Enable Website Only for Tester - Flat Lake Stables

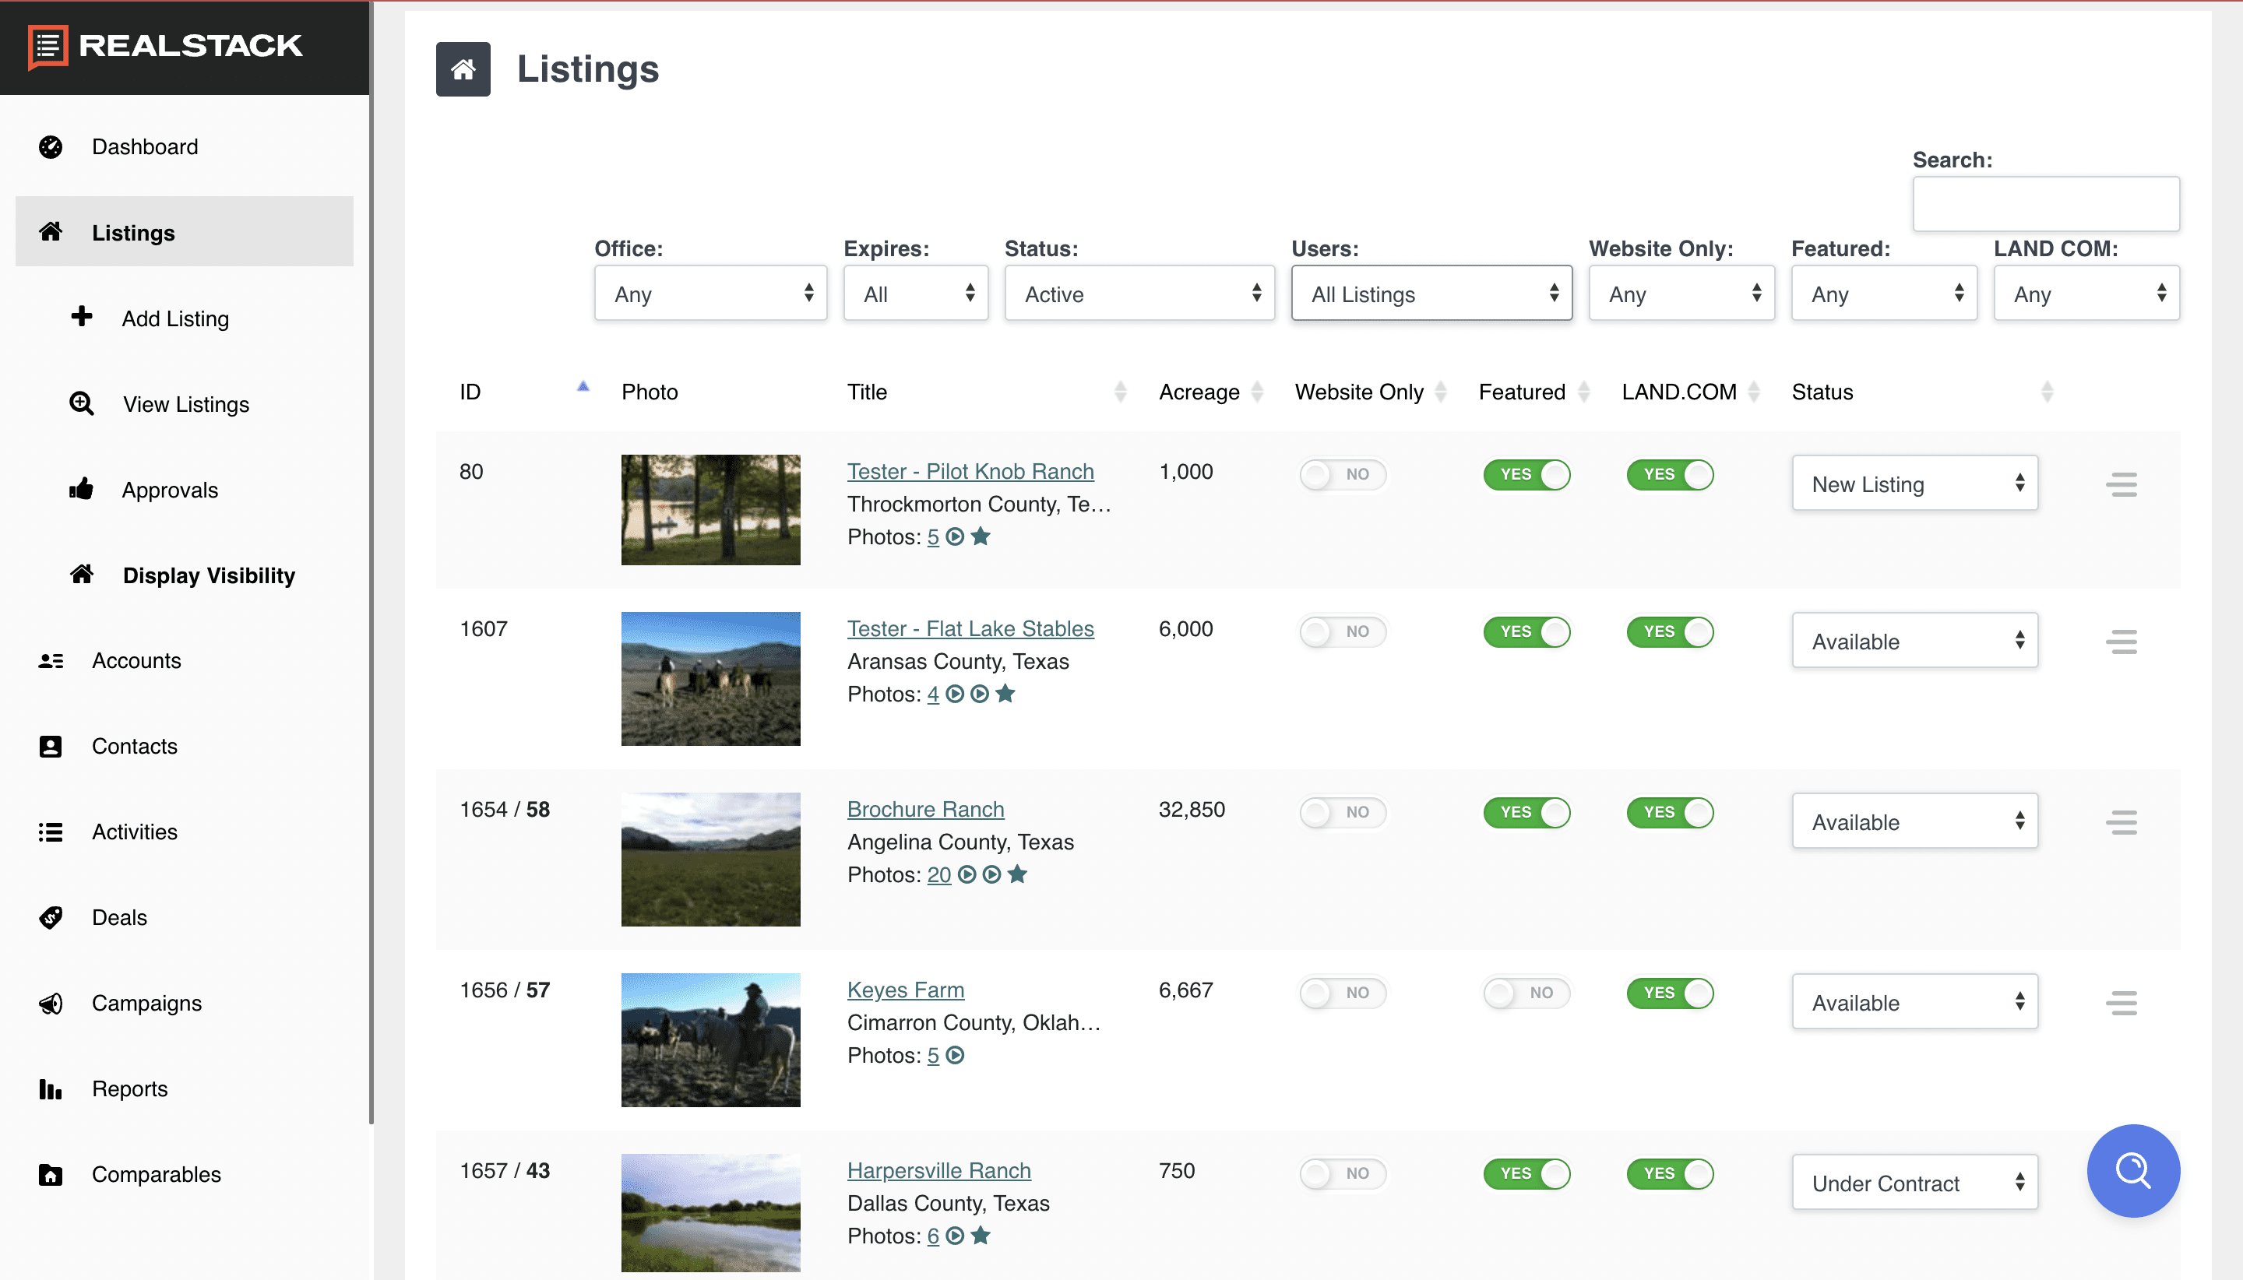pyautogui.click(x=1342, y=631)
